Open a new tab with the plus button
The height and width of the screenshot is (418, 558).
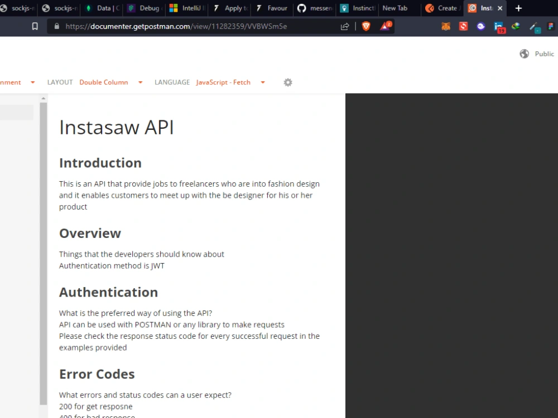coord(518,8)
